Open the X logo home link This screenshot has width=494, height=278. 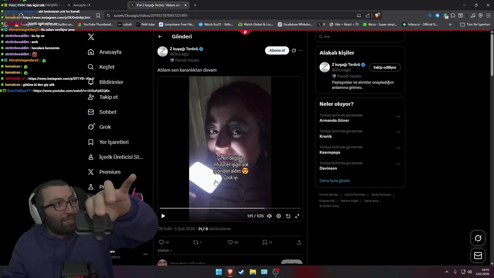coord(91,37)
